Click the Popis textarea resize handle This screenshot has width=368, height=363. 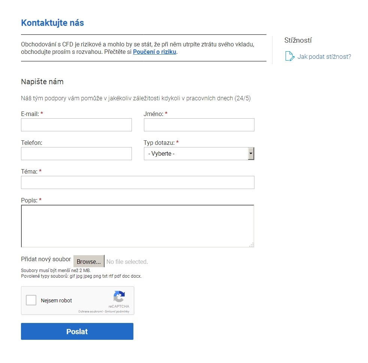tap(251, 244)
